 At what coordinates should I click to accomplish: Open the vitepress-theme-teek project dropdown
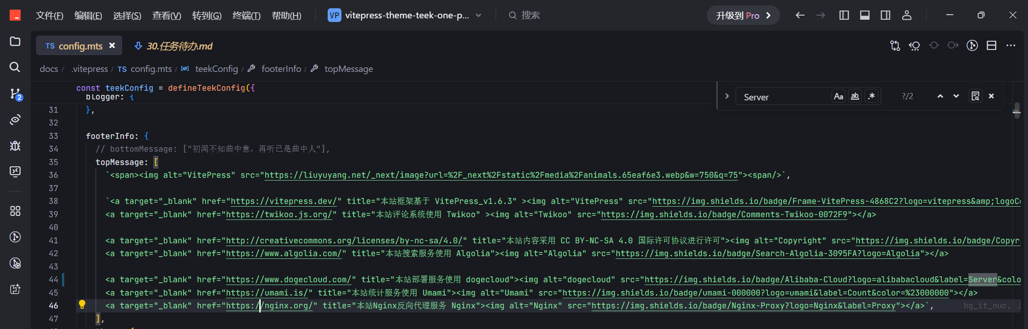point(405,15)
